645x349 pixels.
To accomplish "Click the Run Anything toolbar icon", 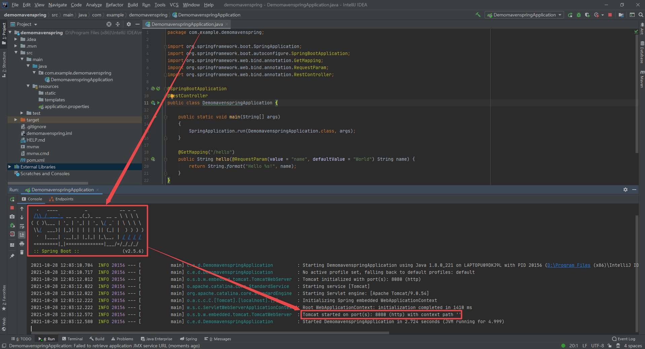I will [632, 15].
